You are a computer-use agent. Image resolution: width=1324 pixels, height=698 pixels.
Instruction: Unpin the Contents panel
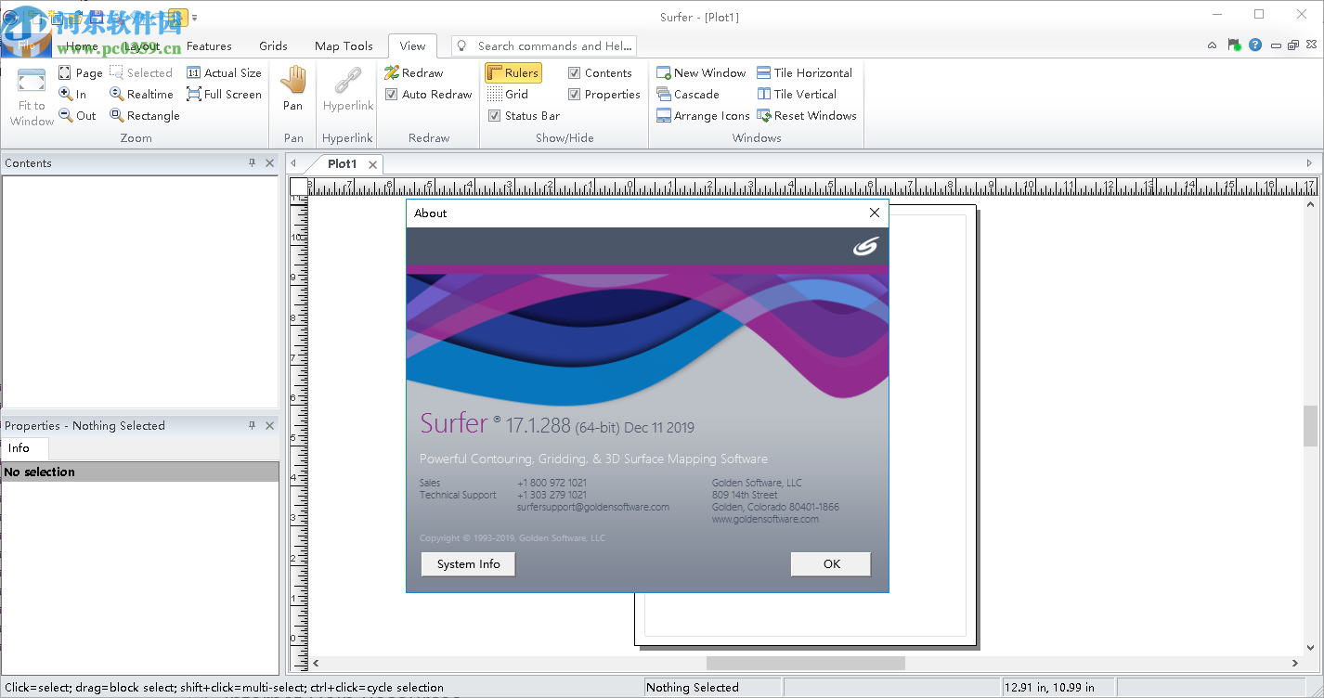pyautogui.click(x=251, y=162)
